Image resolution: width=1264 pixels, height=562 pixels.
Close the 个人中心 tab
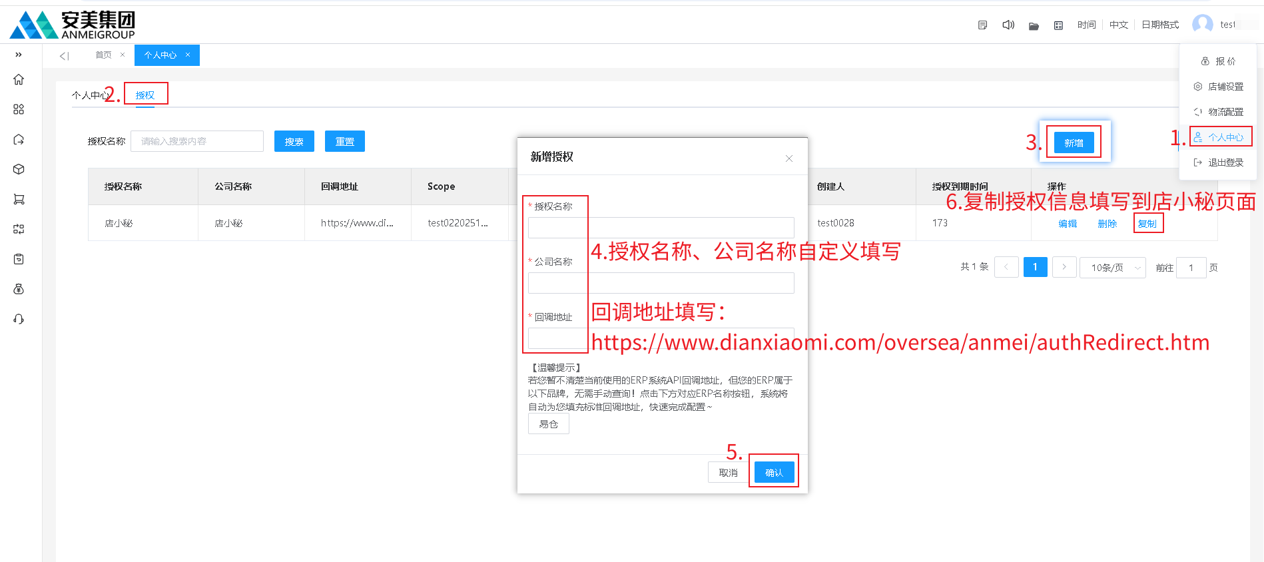(188, 55)
